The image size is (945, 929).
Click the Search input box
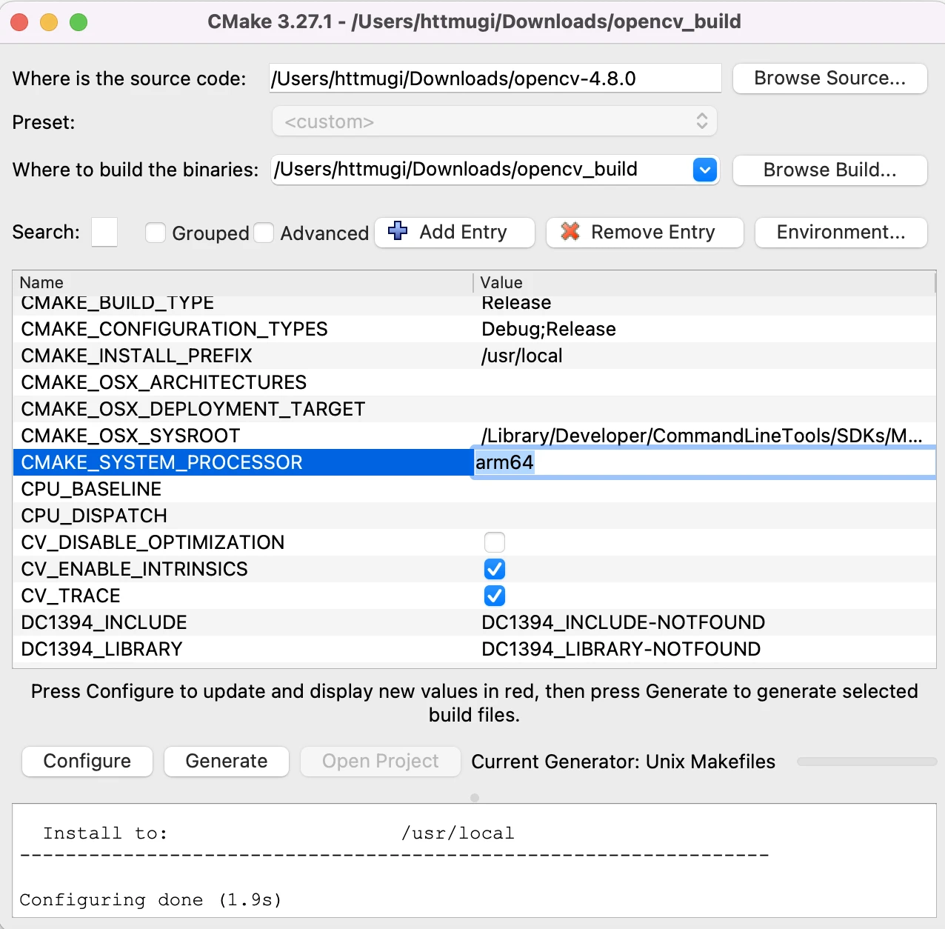click(x=104, y=233)
